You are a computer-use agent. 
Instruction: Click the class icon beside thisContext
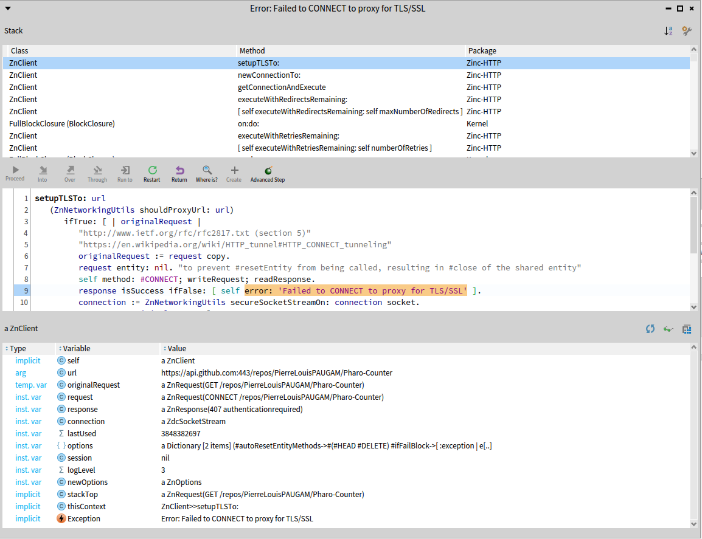[x=61, y=506]
